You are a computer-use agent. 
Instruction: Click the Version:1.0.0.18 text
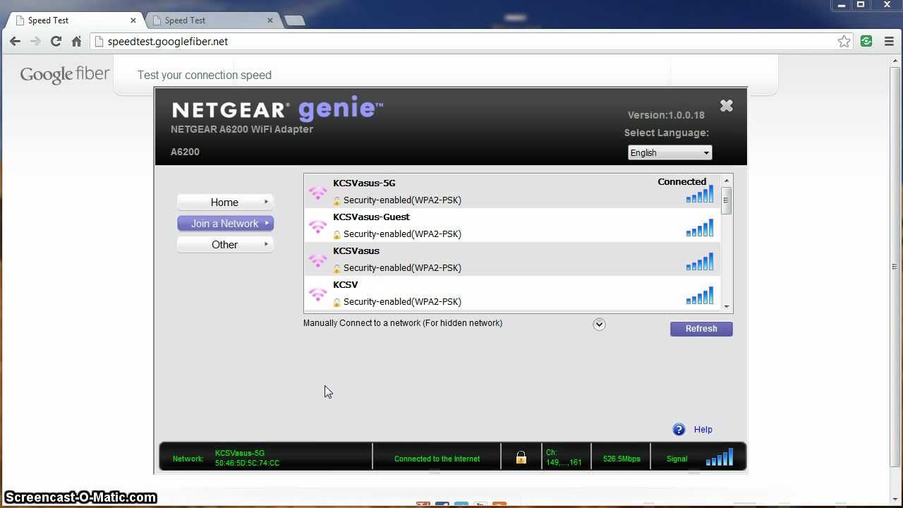pyautogui.click(x=666, y=115)
